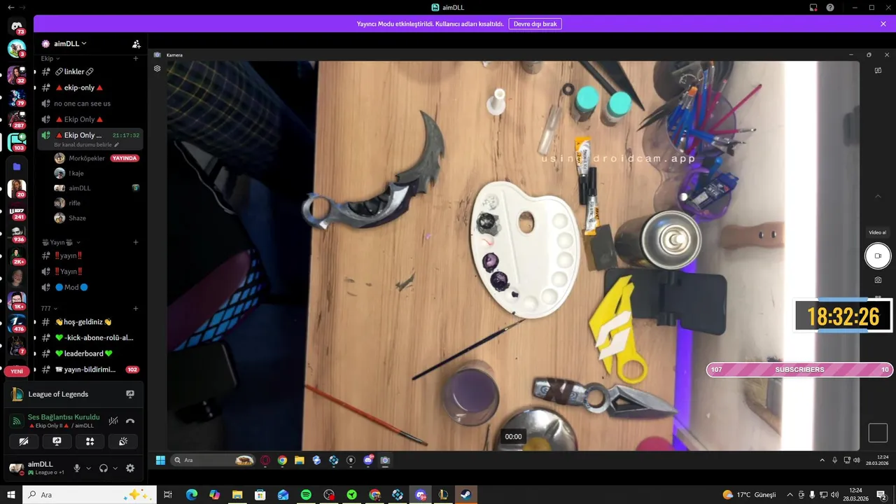The image size is (896, 504).
Task: Open headphone output options arrow
Action: tap(115, 468)
